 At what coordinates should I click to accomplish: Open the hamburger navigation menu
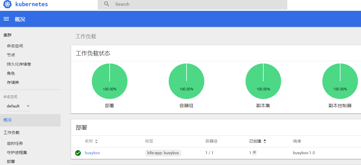click(6, 19)
